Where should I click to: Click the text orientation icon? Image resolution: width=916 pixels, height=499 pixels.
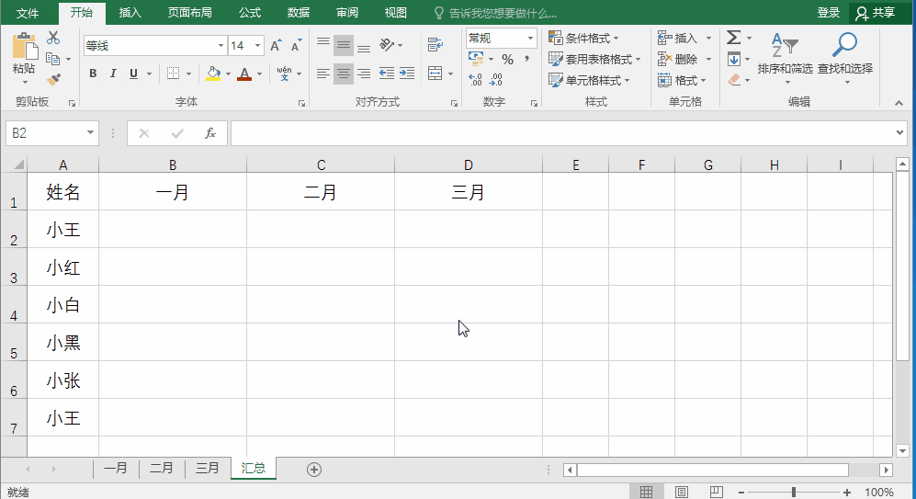coord(387,45)
